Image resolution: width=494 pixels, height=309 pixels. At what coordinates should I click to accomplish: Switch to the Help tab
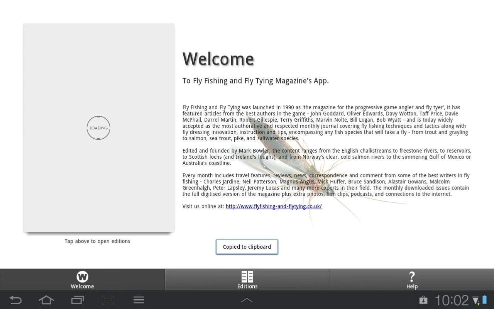pos(412,280)
